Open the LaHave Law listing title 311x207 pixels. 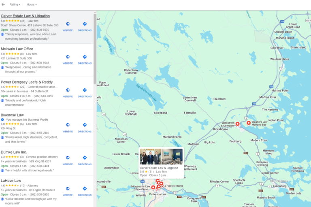point(11,181)
